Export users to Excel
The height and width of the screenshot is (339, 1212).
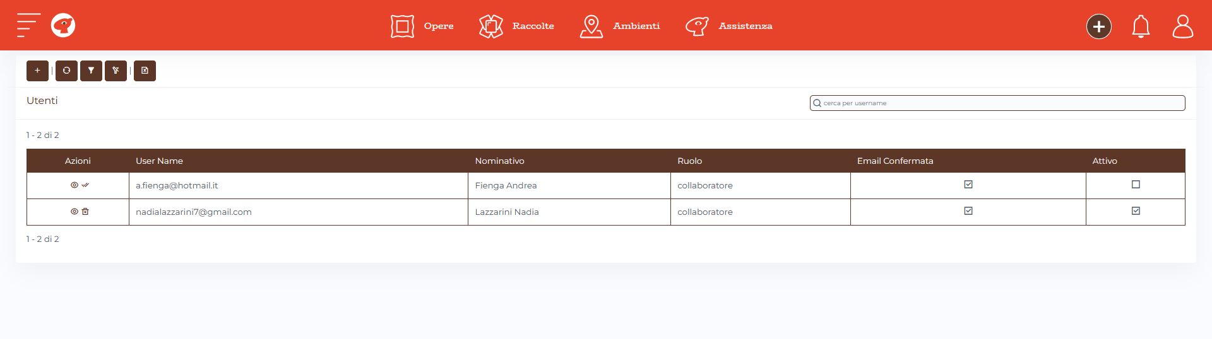(x=145, y=71)
